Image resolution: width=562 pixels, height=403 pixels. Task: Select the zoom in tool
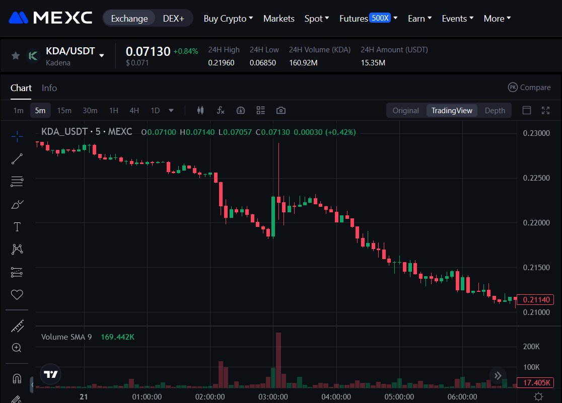click(x=17, y=348)
